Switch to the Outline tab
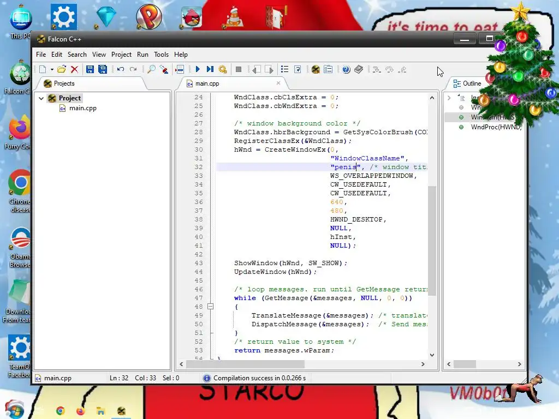Screen dimensions: 559x419 [467, 83]
